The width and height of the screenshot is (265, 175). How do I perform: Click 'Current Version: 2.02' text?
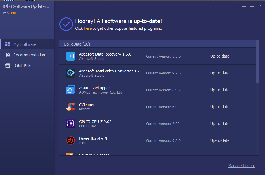[163, 124]
